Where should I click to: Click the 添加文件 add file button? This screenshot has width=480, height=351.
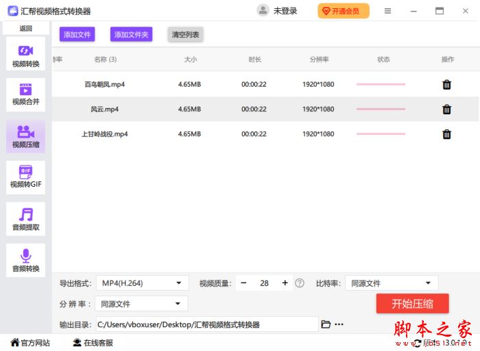[77, 34]
